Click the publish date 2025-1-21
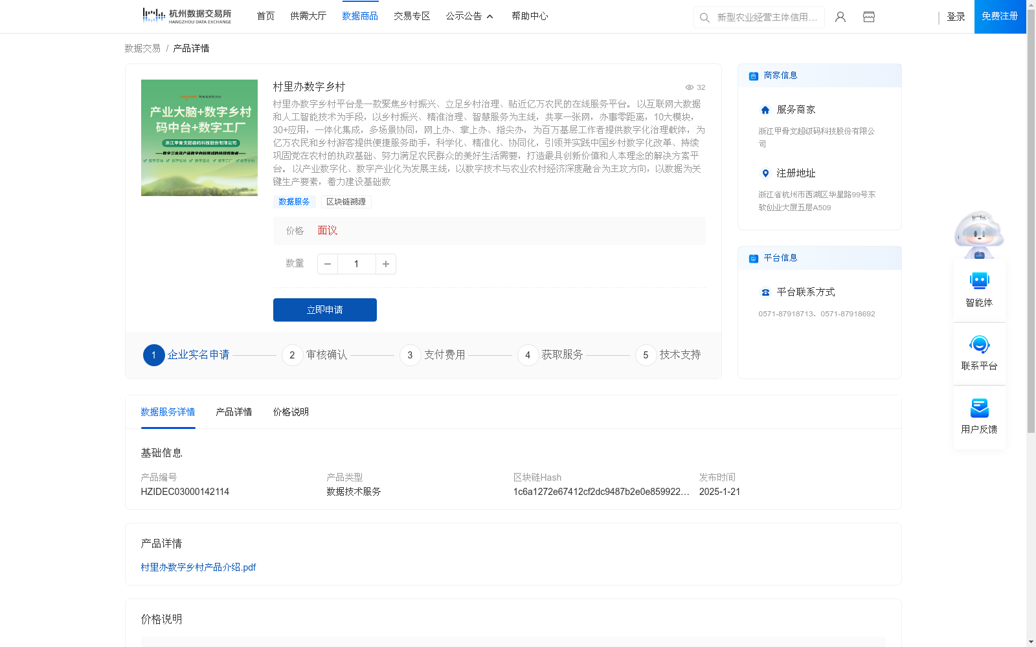Viewport: 1036px width, 647px height. [719, 492]
